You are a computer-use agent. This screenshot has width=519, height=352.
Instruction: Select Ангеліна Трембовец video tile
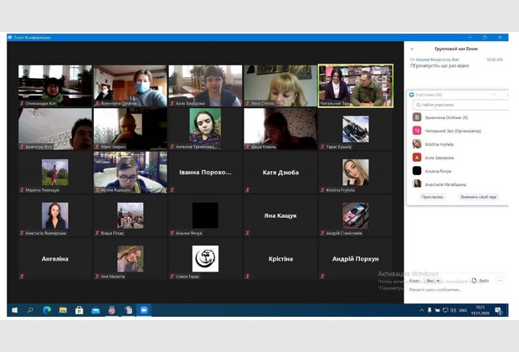tap(205, 129)
